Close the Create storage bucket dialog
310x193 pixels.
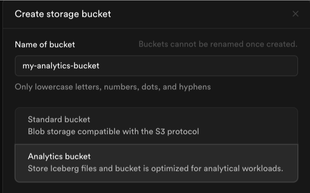coord(296,14)
